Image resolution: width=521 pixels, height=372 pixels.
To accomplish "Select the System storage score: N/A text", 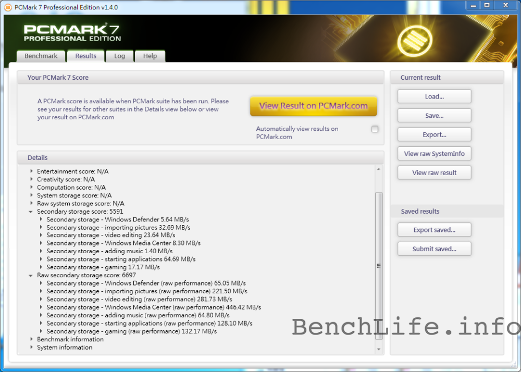I will click(x=75, y=195).
